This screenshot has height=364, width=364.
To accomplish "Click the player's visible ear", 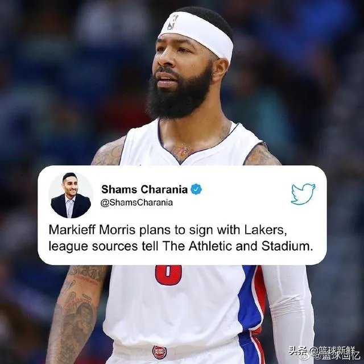I will [220, 69].
